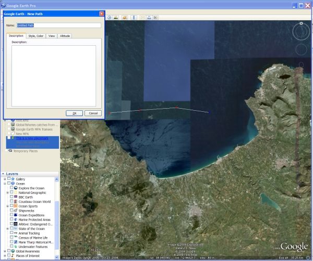The height and width of the screenshot is (261, 313).
Task: Click the Explore the Ocean layer icon
Action: coord(16,188)
